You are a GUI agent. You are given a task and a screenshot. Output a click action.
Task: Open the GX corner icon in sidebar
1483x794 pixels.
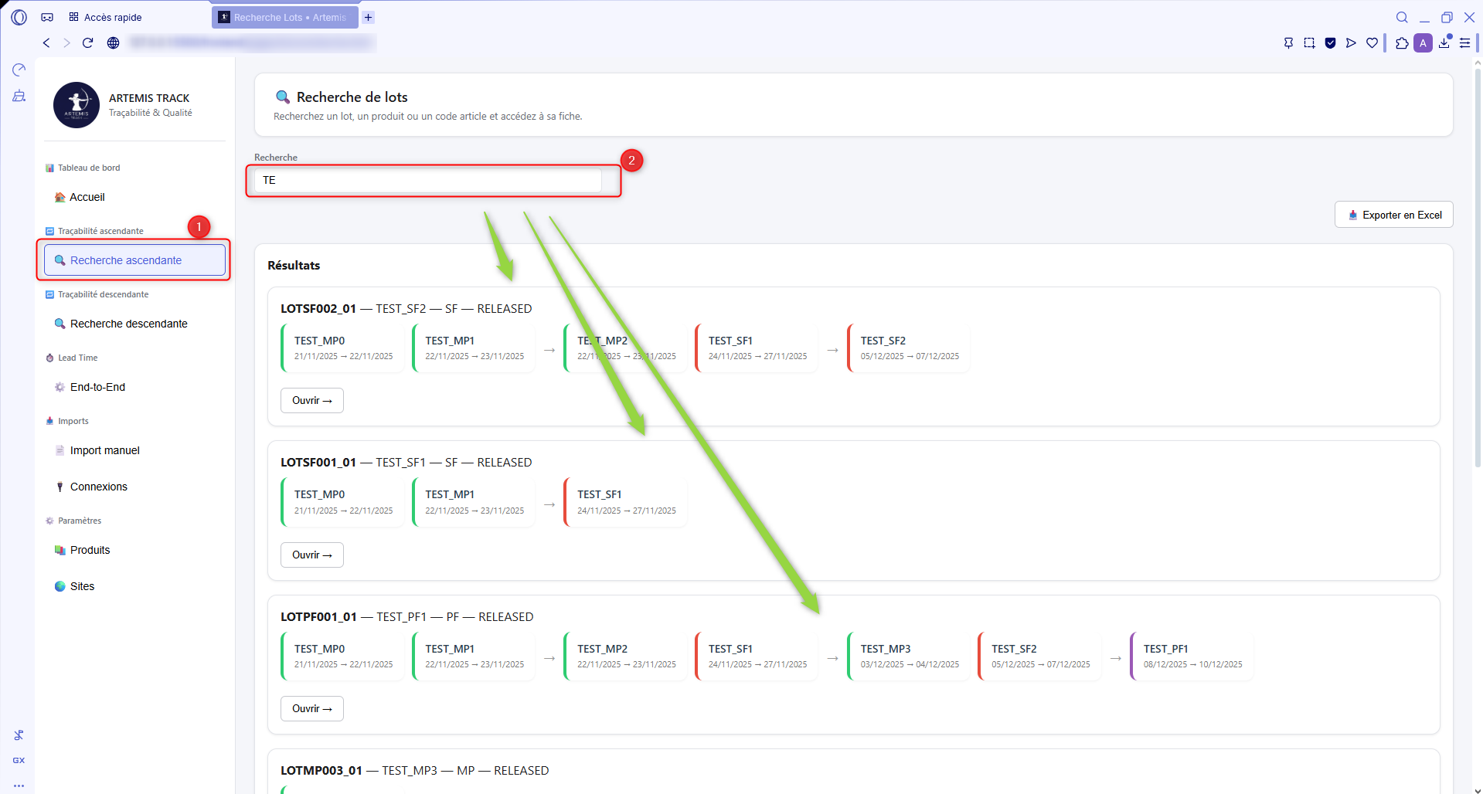click(19, 761)
